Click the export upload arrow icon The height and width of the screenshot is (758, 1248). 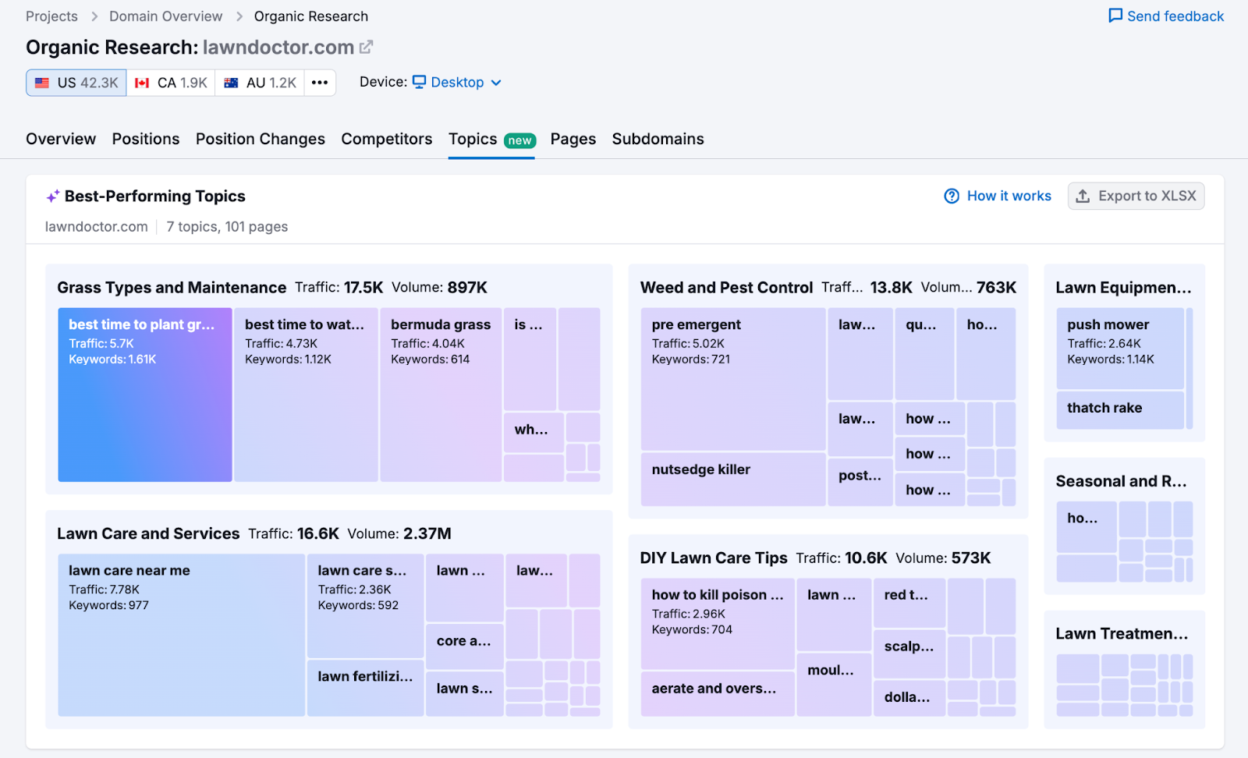click(x=1083, y=197)
